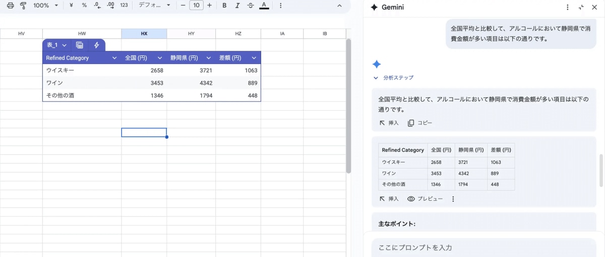Open the 表_1 table name menu
This screenshot has width=605, height=257.
tap(56, 45)
